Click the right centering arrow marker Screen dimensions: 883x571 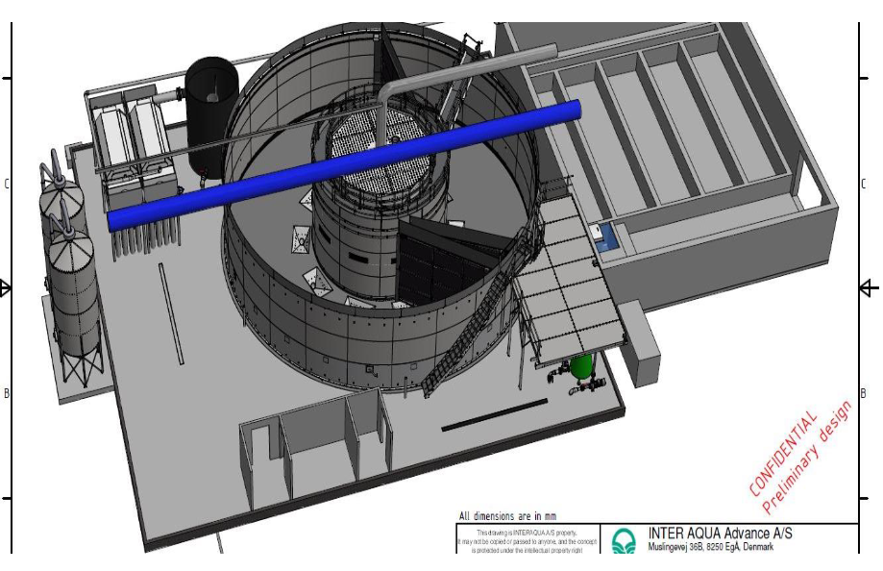[x=869, y=287]
